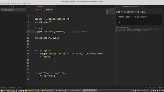This screenshot has height=92, width=164.
Task: Open the volume speaker tray icon
Action: pos(148,91)
